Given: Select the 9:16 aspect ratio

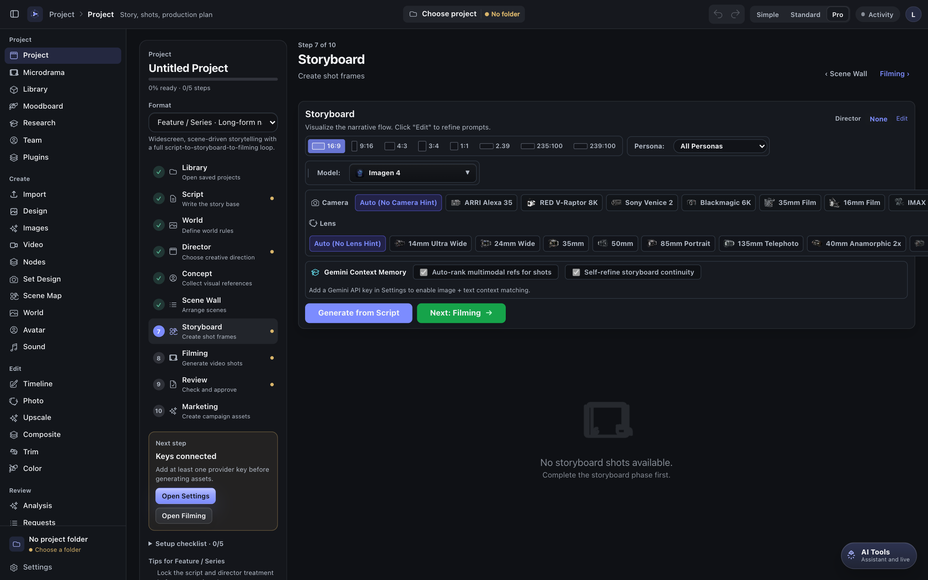Looking at the screenshot, I should [x=362, y=146].
